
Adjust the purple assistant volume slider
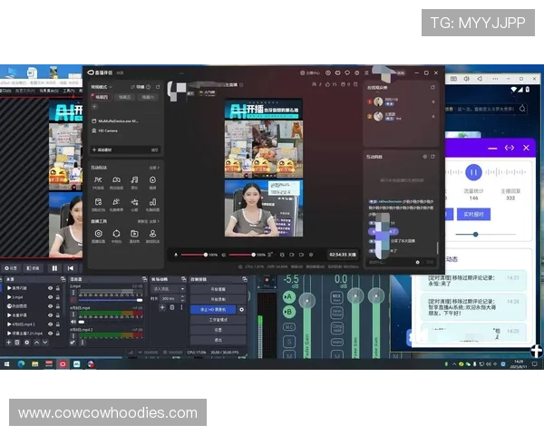click(x=486, y=235)
